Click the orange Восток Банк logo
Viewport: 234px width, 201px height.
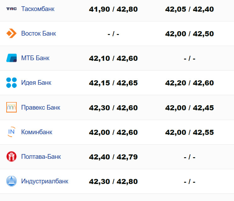point(12,33)
